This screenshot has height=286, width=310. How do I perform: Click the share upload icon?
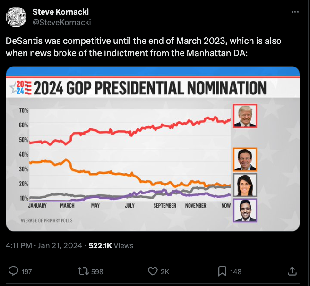[293, 271]
